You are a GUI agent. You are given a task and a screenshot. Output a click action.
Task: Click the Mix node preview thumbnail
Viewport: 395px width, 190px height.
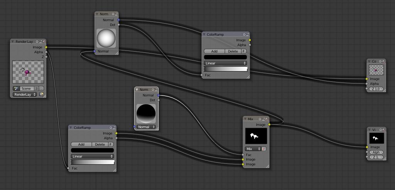pos(256,136)
